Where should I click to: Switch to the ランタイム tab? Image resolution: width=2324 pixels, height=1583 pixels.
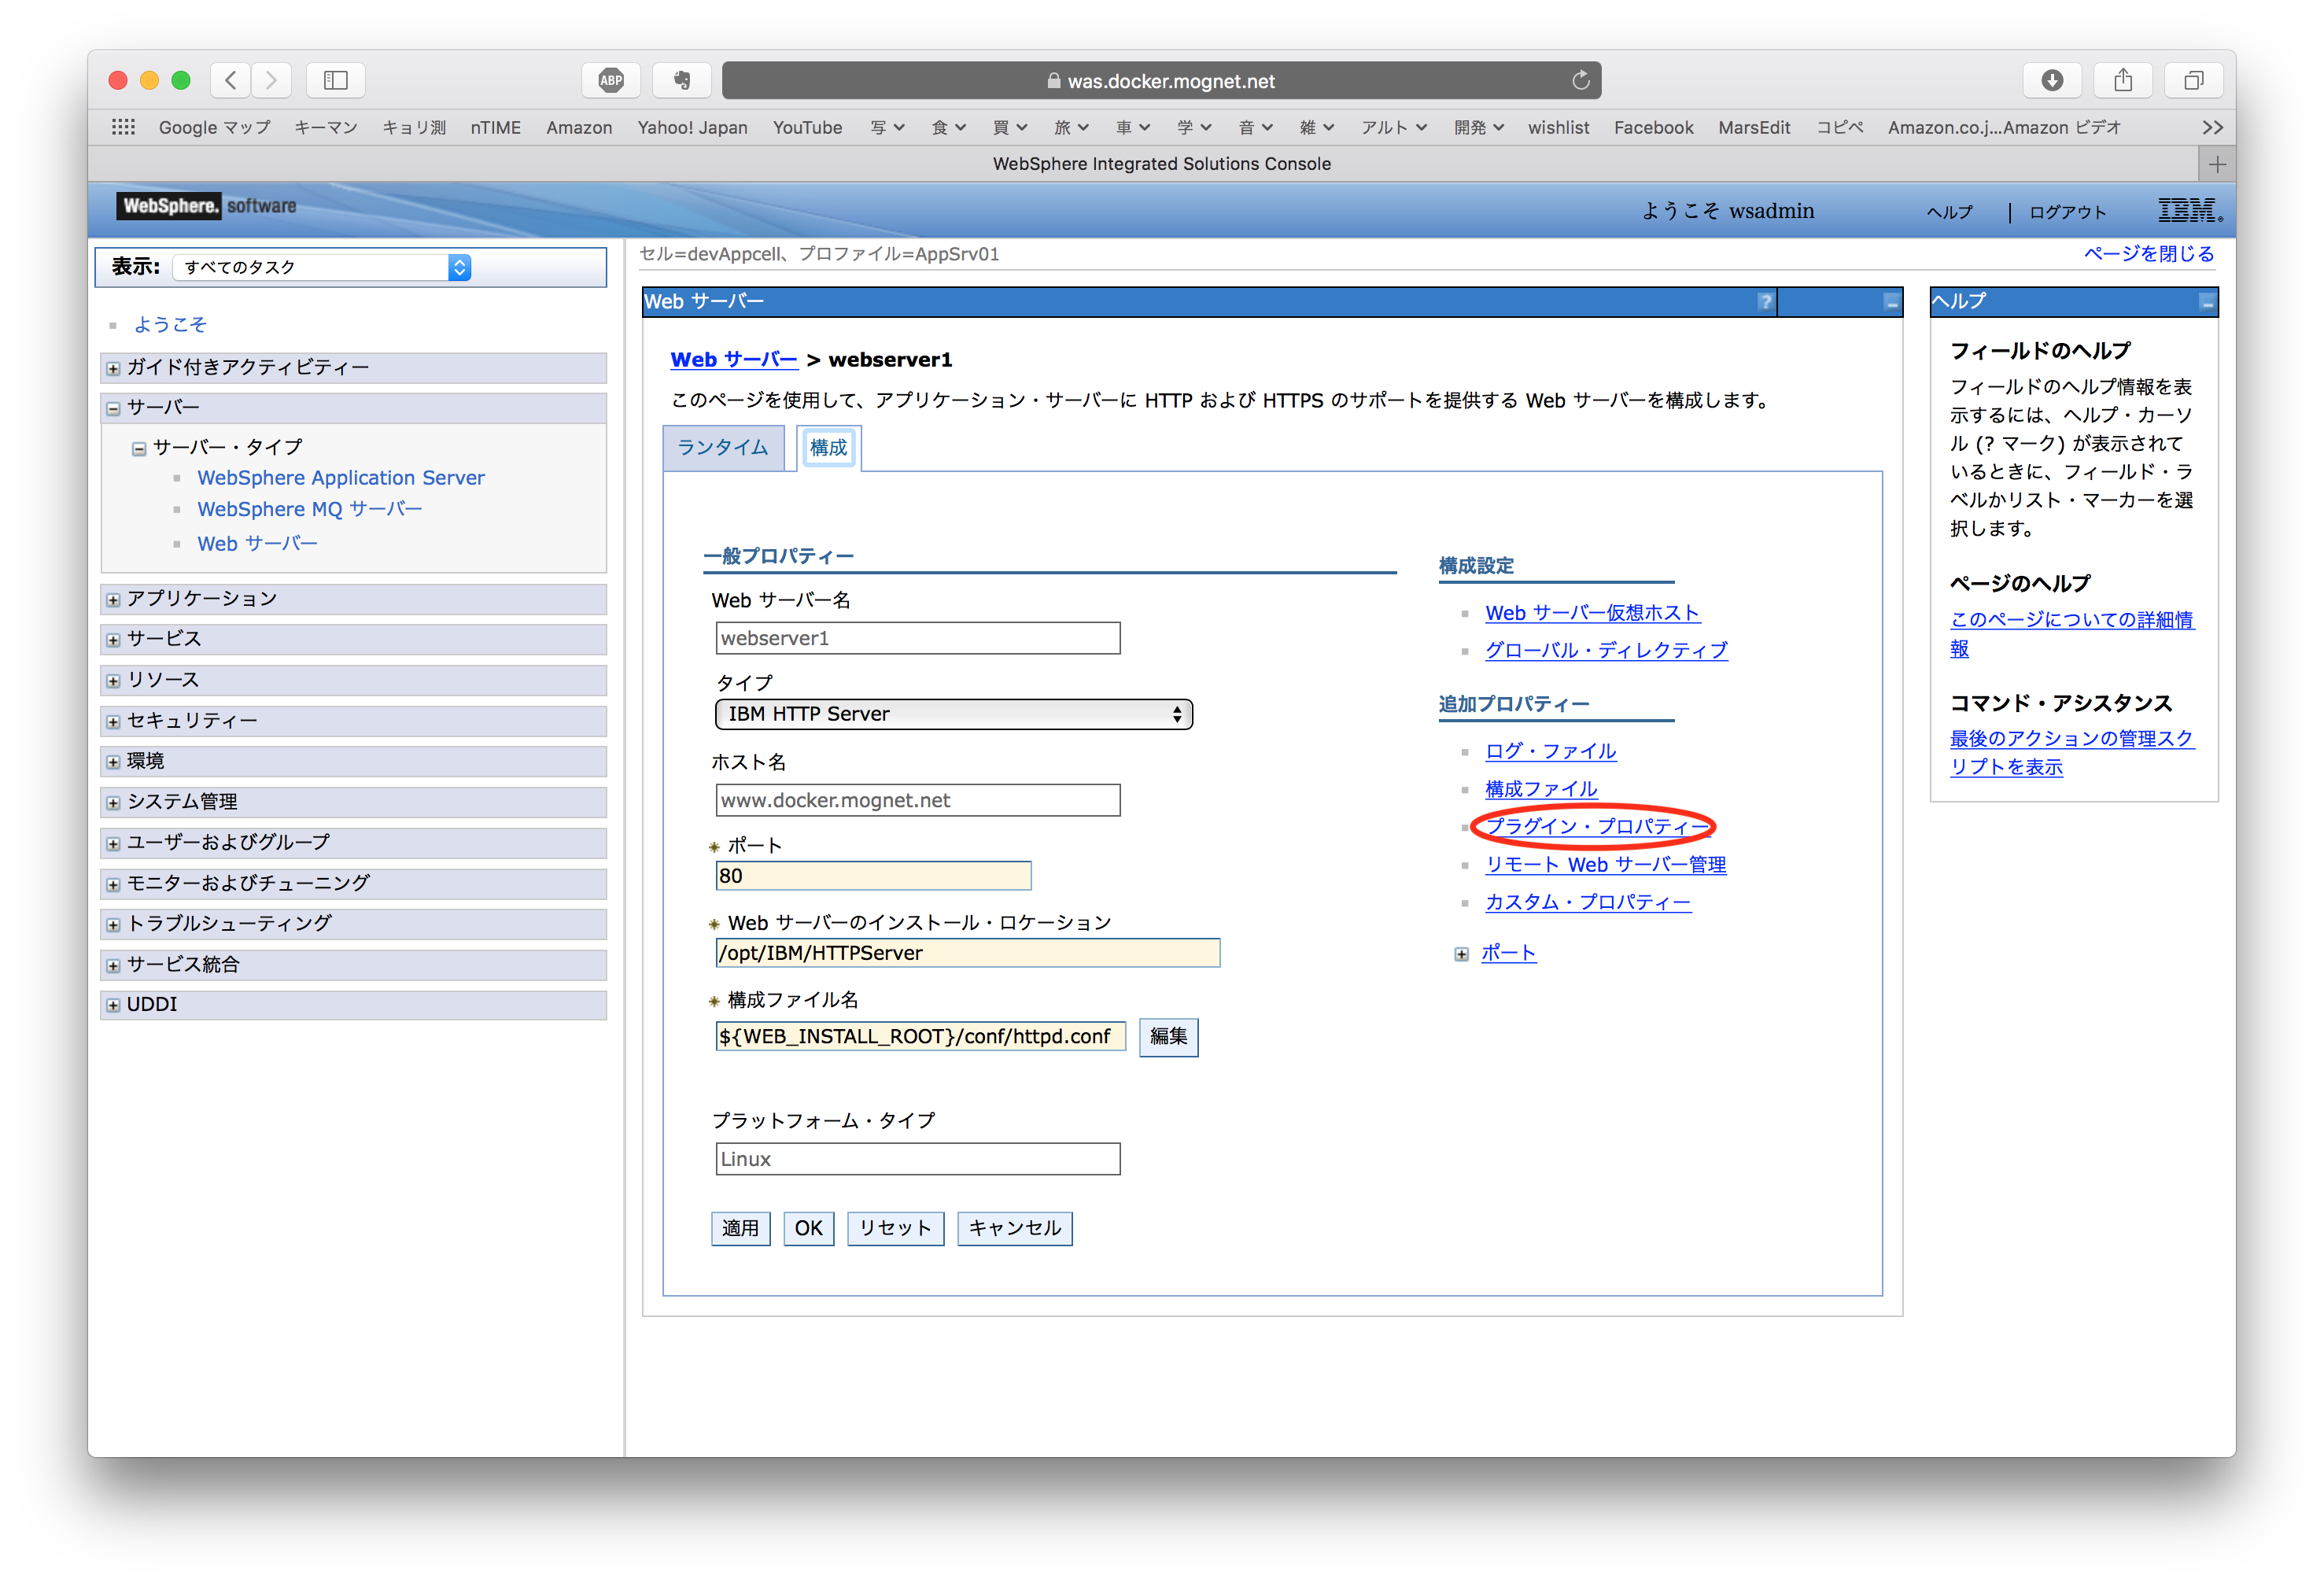[x=724, y=447]
